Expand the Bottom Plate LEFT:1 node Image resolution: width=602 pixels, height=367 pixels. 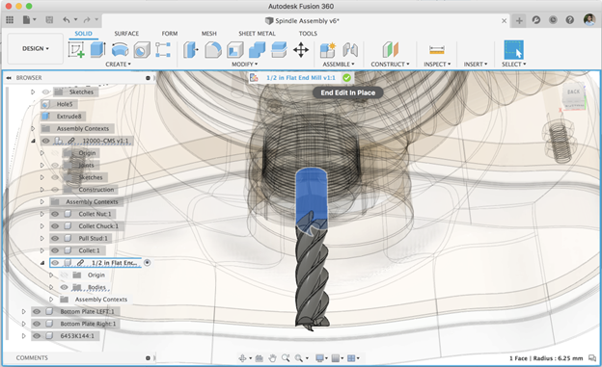(24, 312)
